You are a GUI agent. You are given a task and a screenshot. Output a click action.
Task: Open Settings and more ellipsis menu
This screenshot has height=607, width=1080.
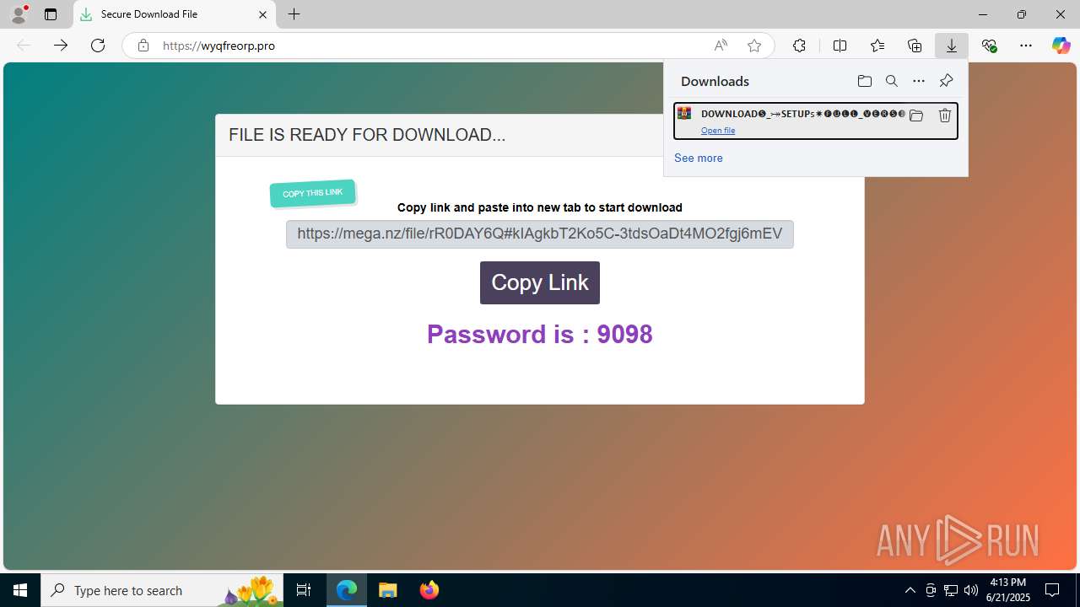coord(1026,46)
